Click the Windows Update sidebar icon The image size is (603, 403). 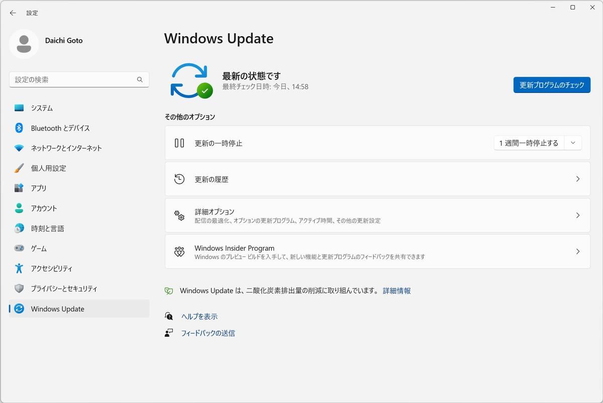[x=19, y=309]
